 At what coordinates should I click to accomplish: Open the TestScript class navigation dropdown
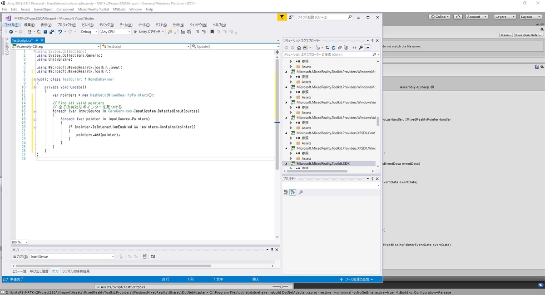point(145,46)
